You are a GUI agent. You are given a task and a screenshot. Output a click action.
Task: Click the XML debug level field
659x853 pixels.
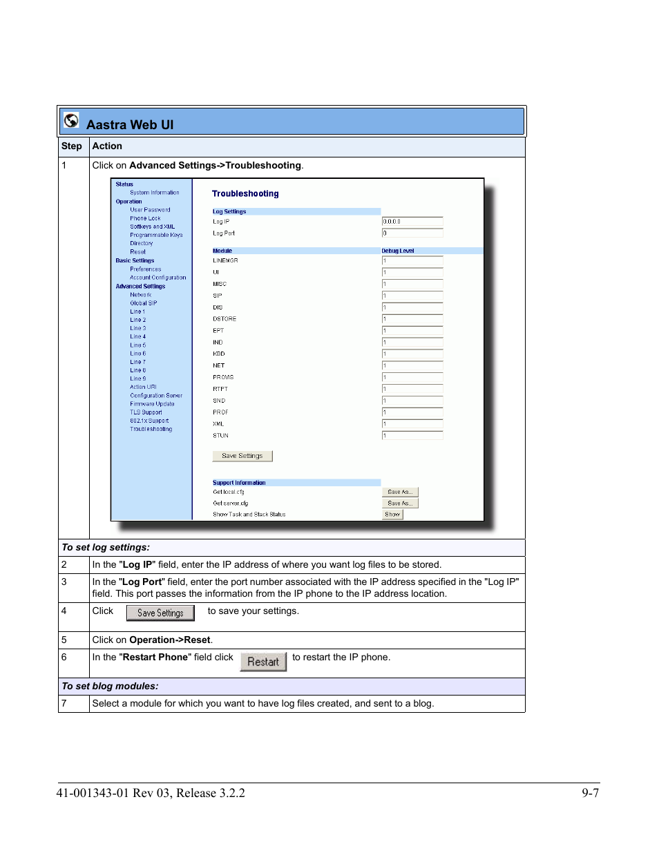pyautogui.click(x=412, y=424)
